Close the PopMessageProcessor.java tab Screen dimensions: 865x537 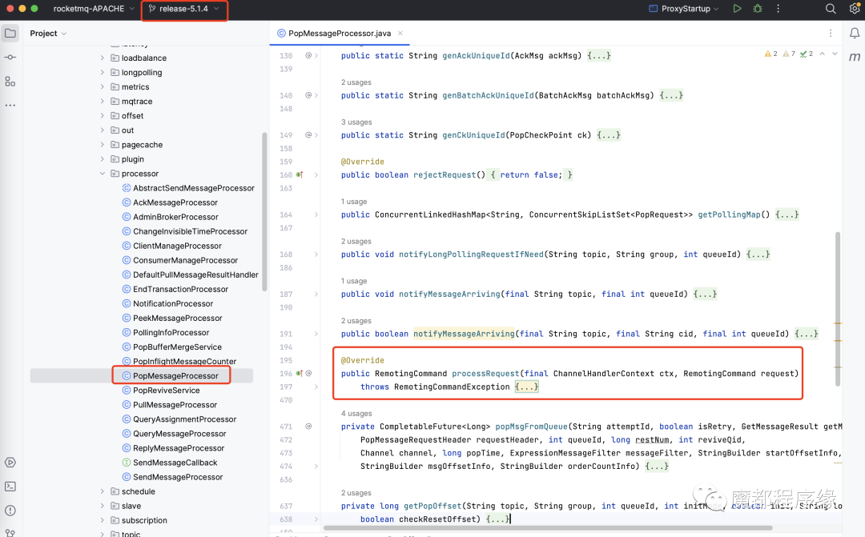[x=400, y=34]
